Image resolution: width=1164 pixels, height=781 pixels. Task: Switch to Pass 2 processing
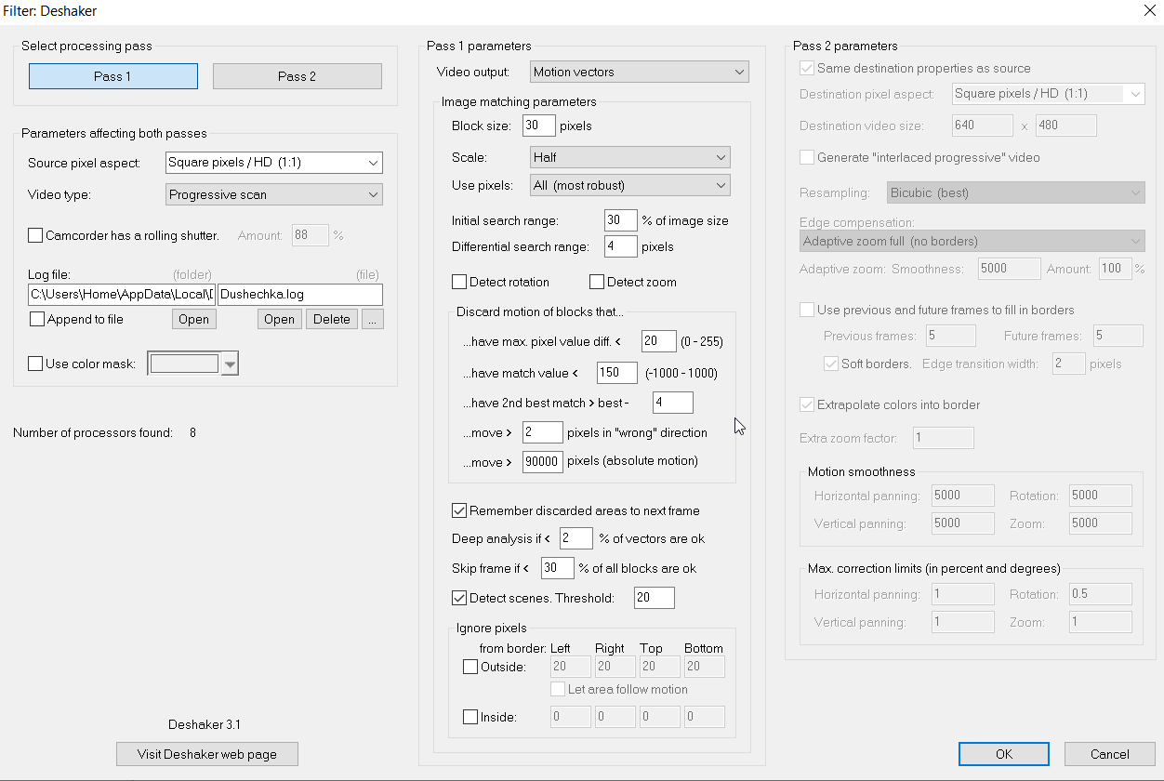[x=298, y=76]
